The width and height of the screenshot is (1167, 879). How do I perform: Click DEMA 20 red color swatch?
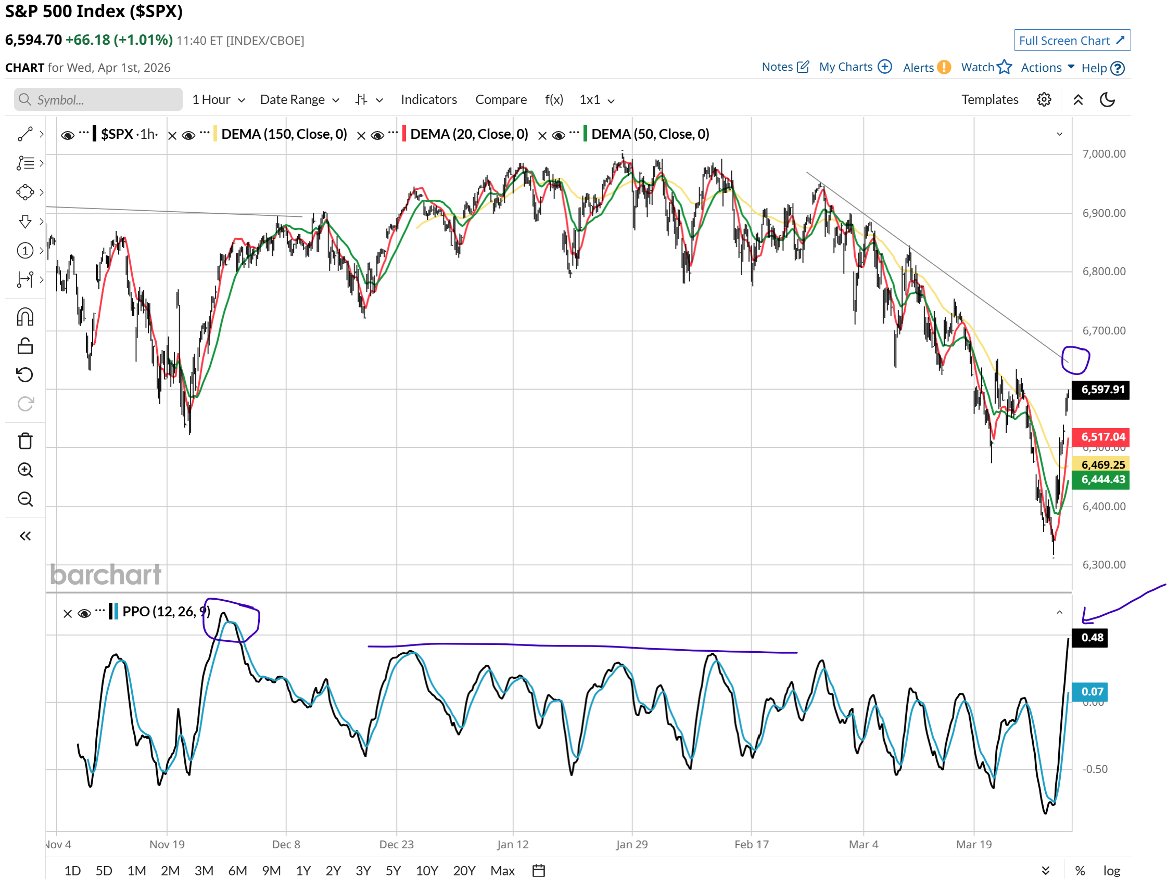coord(404,134)
